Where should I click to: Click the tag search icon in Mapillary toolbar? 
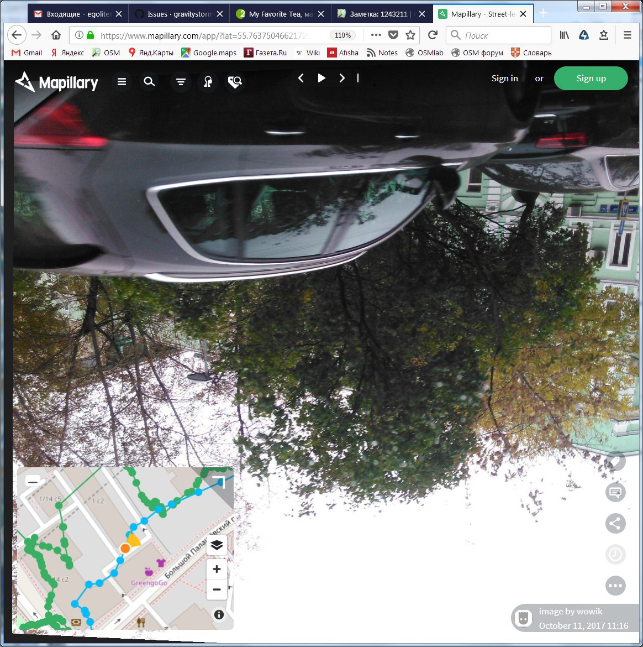[x=235, y=82]
